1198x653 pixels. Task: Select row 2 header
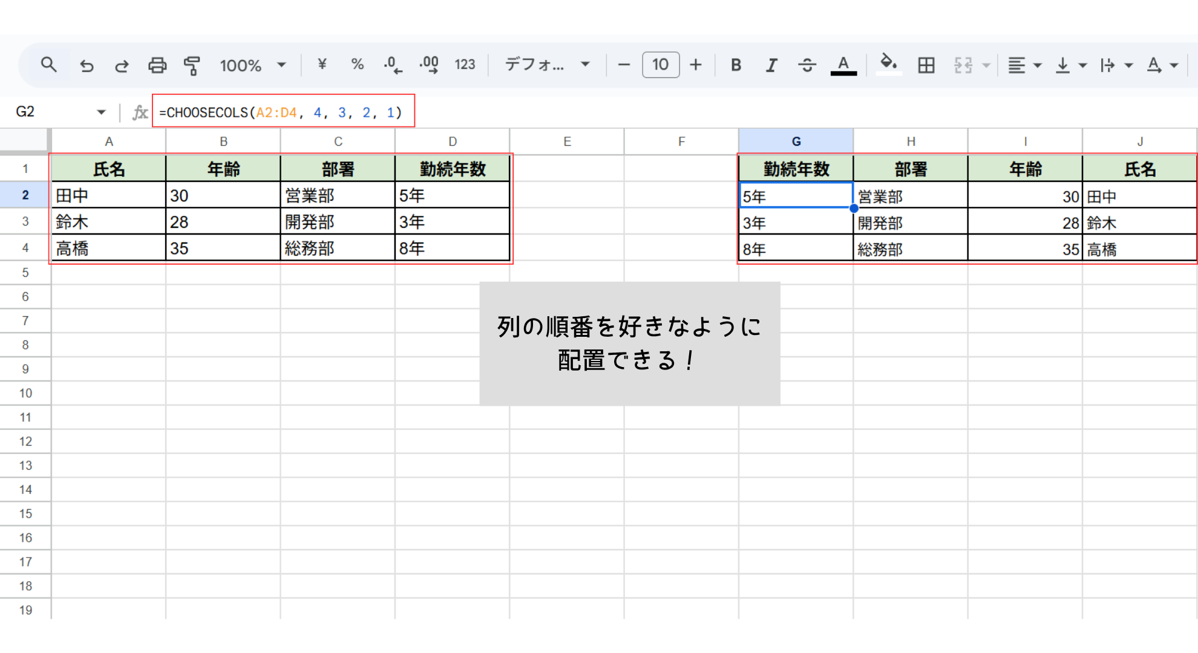(25, 195)
